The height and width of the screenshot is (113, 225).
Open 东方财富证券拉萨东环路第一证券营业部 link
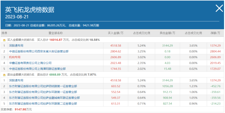(x=43, y=92)
